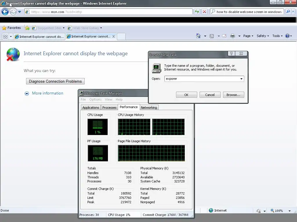
Task: Open Task Manager File menu
Action: [x=83, y=99]
